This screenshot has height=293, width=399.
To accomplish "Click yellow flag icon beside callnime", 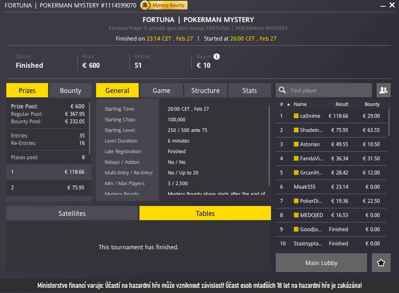I will (296, 116).
